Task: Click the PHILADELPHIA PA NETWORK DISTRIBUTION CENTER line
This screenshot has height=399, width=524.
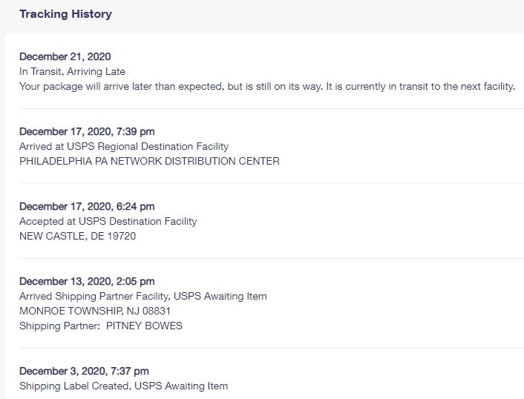Action: [x=149, y=161]
